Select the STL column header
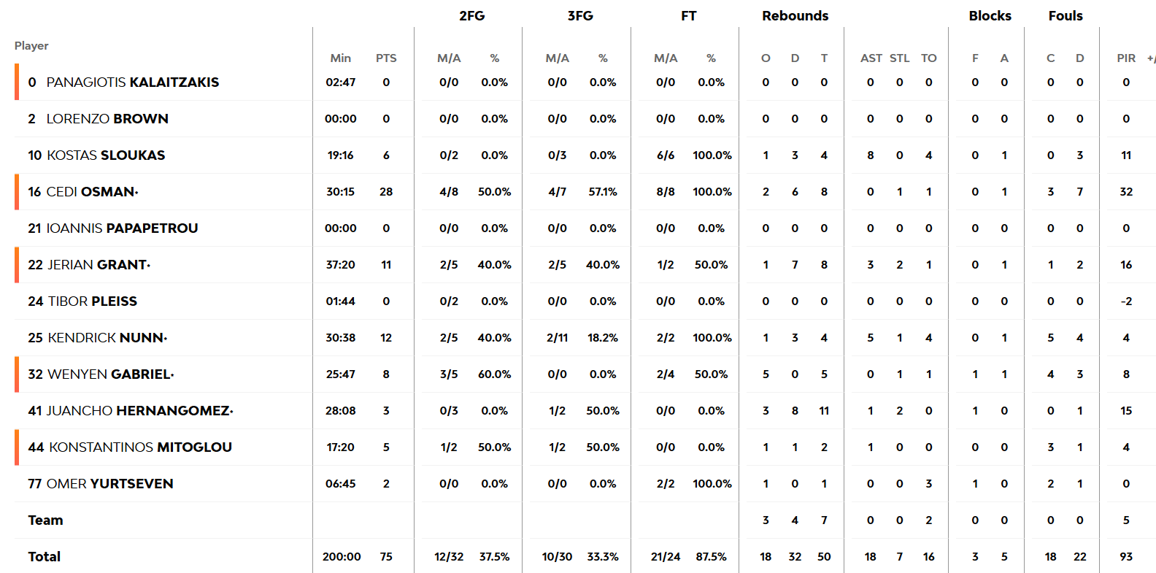Viewport: 1156px width, 573px height. coord(899,58)
